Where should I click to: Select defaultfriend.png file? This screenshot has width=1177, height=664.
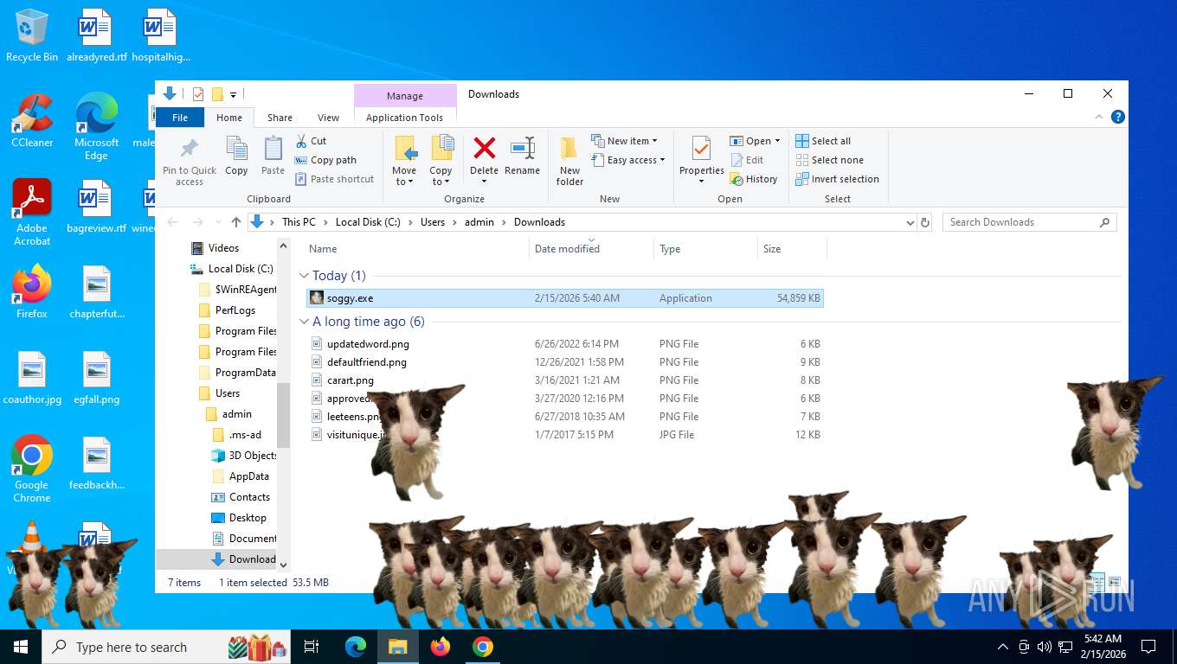click(x=565, y=362)
